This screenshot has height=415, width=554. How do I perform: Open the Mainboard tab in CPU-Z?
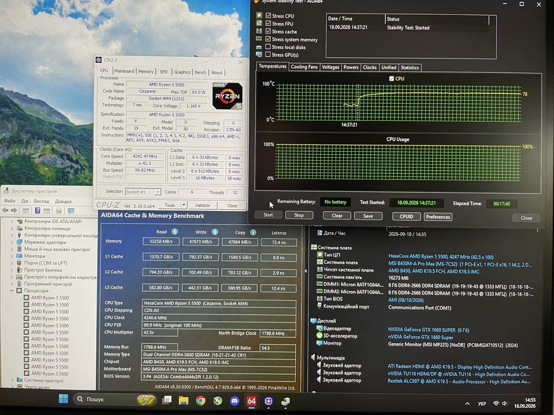point(124,71)
